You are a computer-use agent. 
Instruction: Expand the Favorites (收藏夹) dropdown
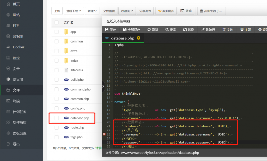point(127,11)
